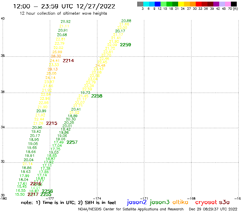
Task: Click the black swatch at the legend end
Action: click(x=234, y=4)
